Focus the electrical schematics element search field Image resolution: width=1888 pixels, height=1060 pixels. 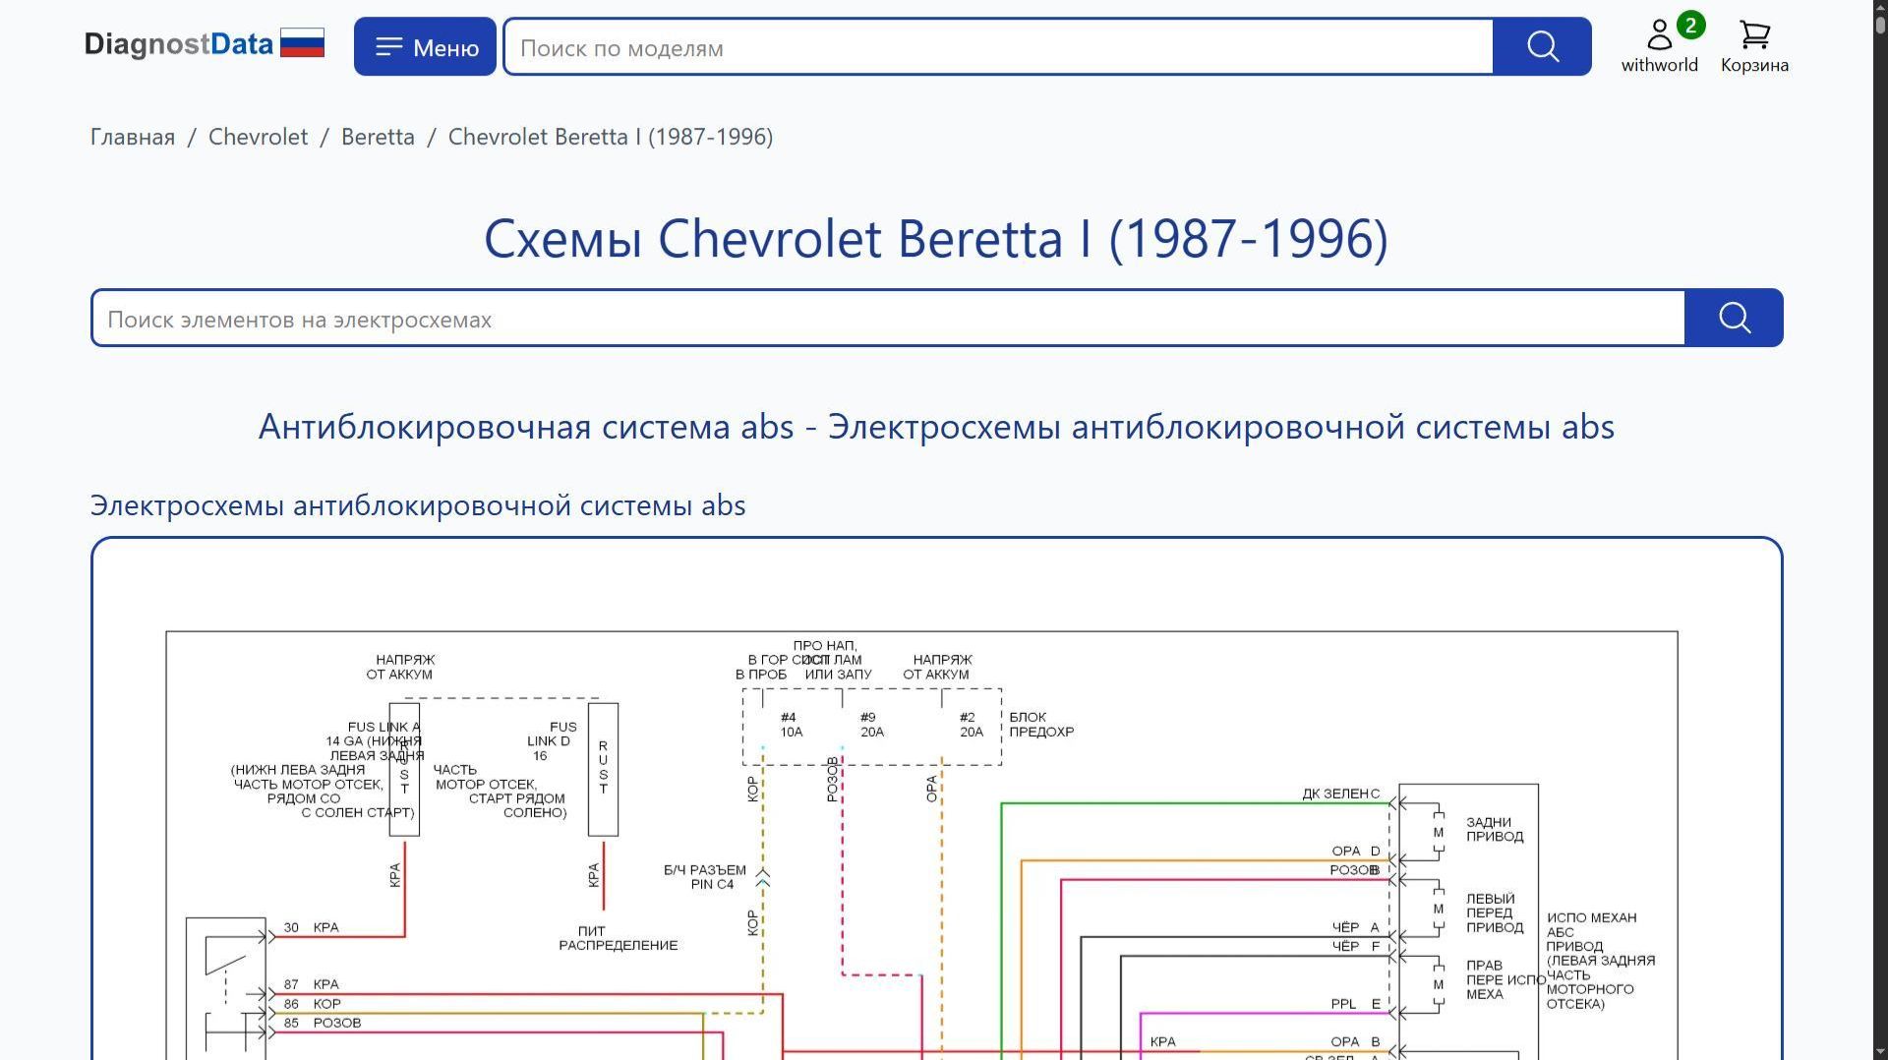point(889,319)
